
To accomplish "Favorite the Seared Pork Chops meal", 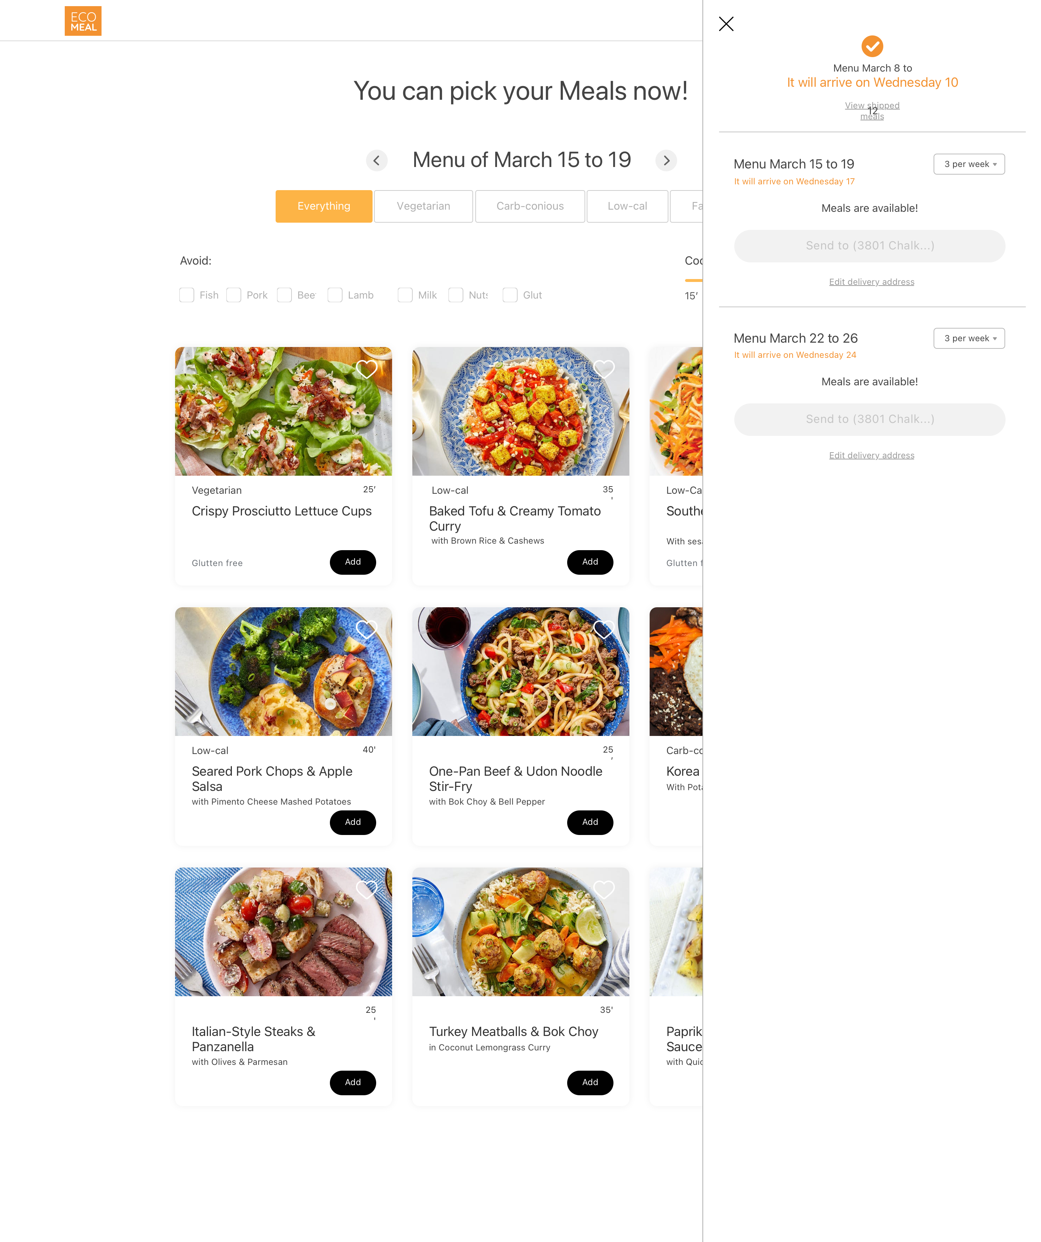I will pyautogui.click(x=366, y=629).
